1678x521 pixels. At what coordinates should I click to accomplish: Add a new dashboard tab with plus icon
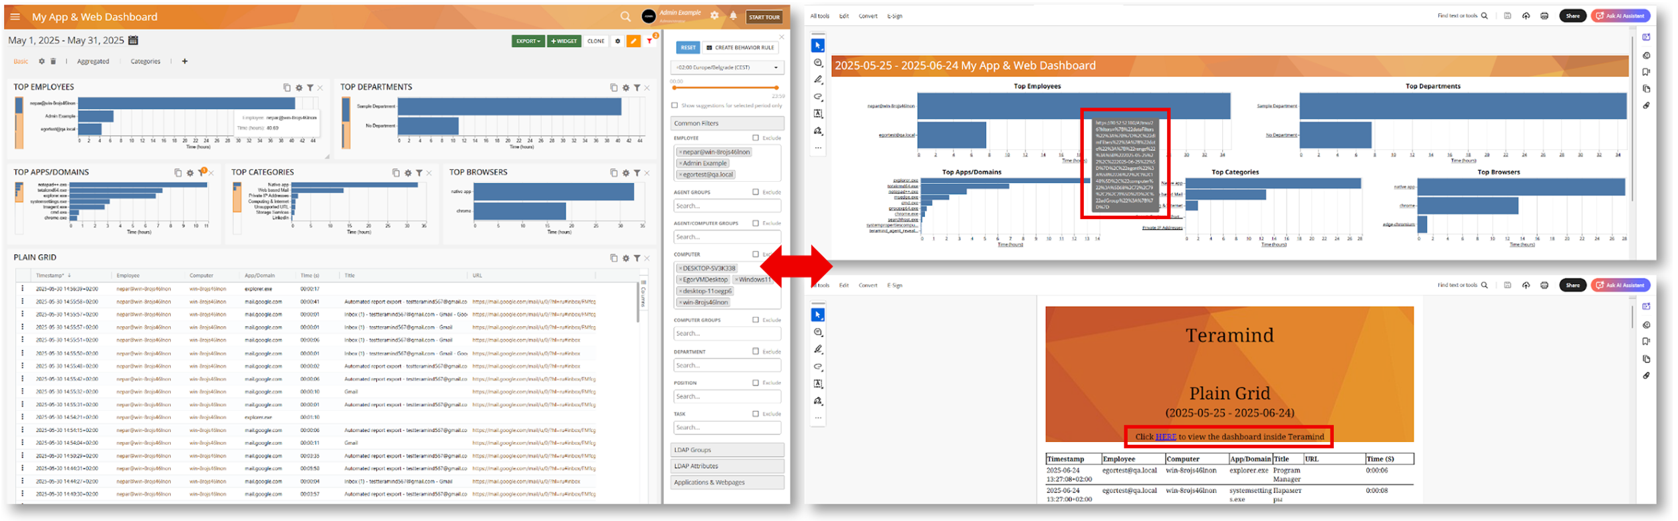[185, 61]
